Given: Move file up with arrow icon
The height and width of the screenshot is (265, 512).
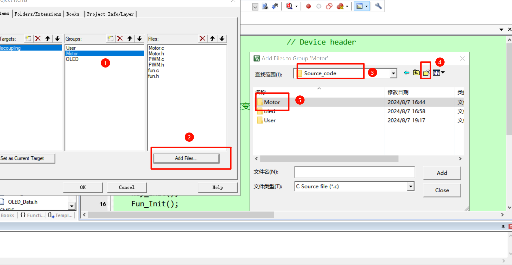Looking at the screenshot, I should [x=212, y=39].
